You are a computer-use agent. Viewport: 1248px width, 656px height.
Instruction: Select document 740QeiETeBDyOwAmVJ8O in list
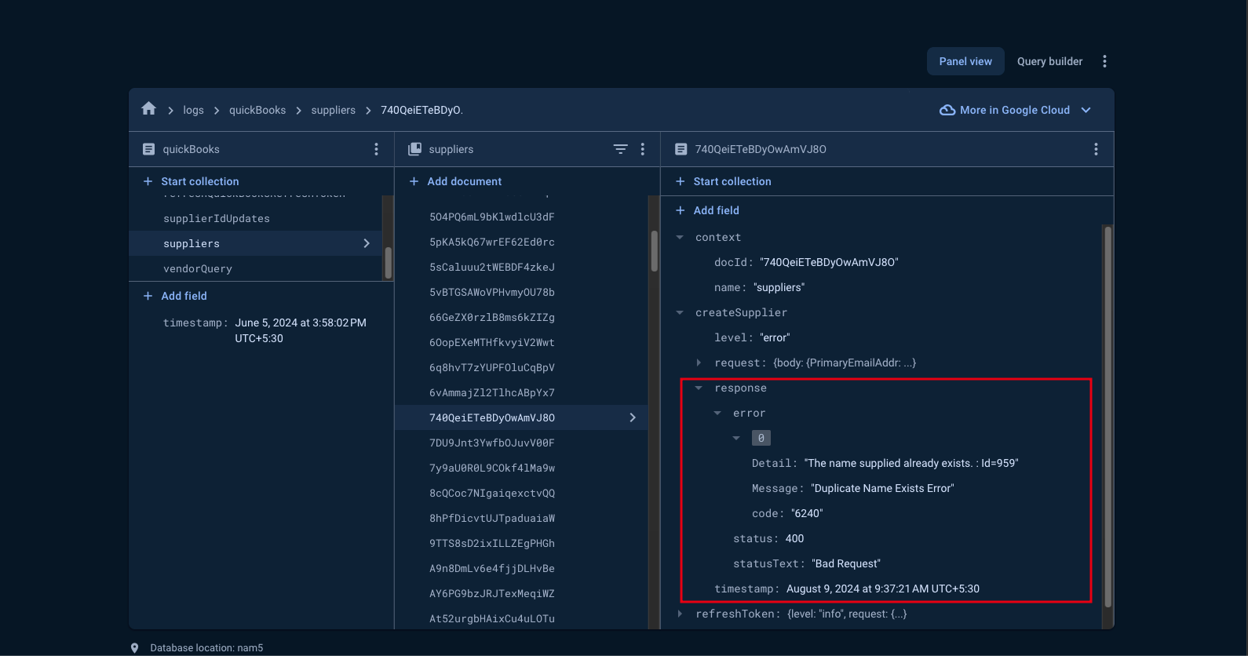(x=522, y=417)
